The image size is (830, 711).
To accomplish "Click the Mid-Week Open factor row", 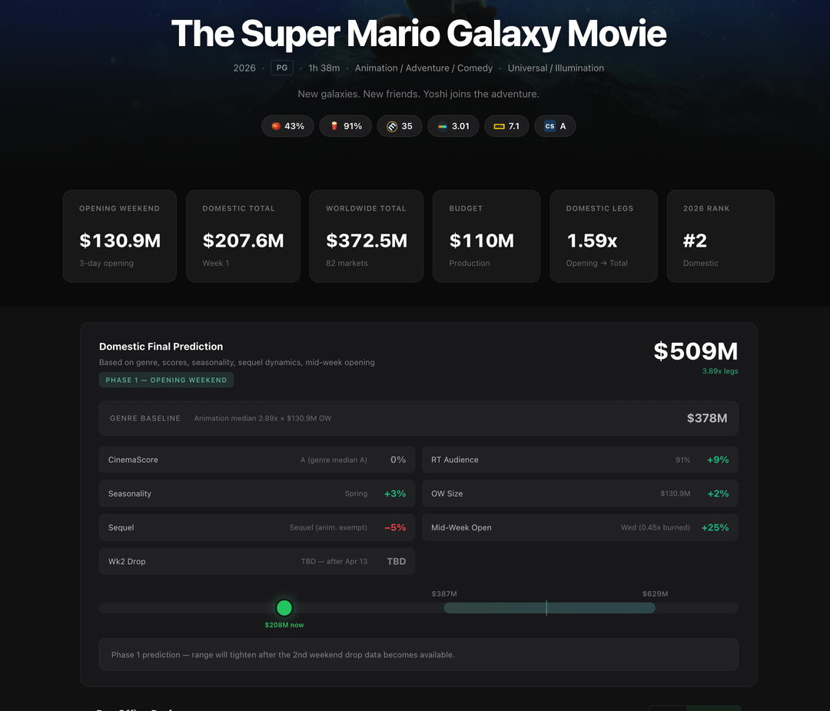I will (579, 527).
